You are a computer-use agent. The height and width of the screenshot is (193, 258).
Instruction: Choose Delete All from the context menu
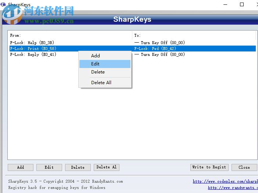coord(105,82)
